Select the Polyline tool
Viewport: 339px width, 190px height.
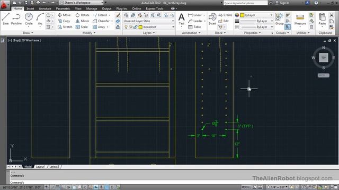(x=16, y=19)
